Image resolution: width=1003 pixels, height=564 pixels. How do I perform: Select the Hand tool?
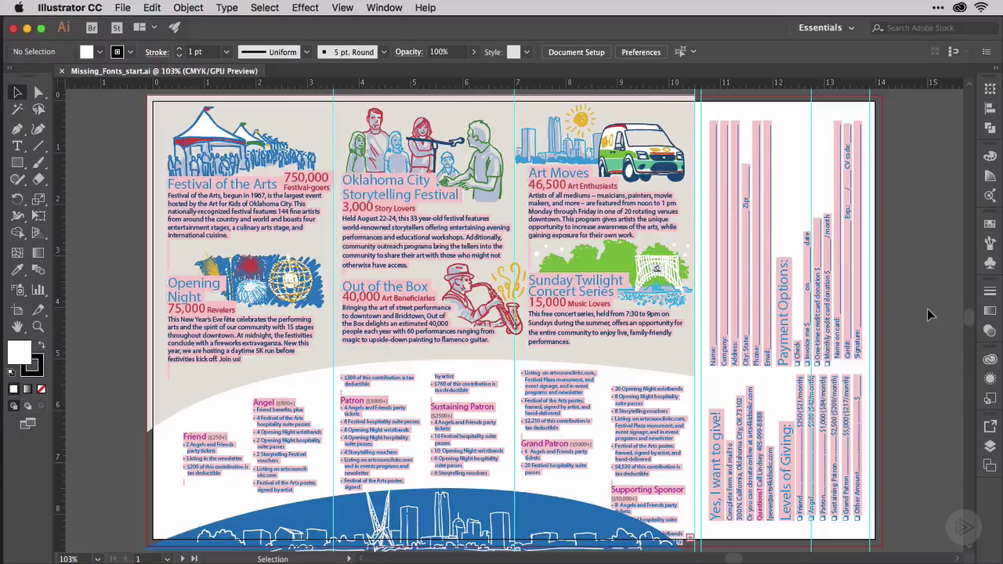(x=17, y=327)
